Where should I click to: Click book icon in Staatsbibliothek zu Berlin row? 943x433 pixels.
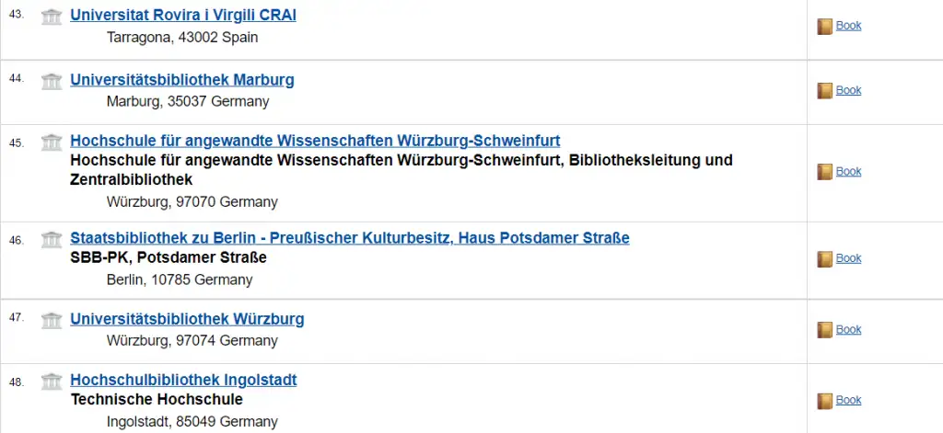click(825, 259)
